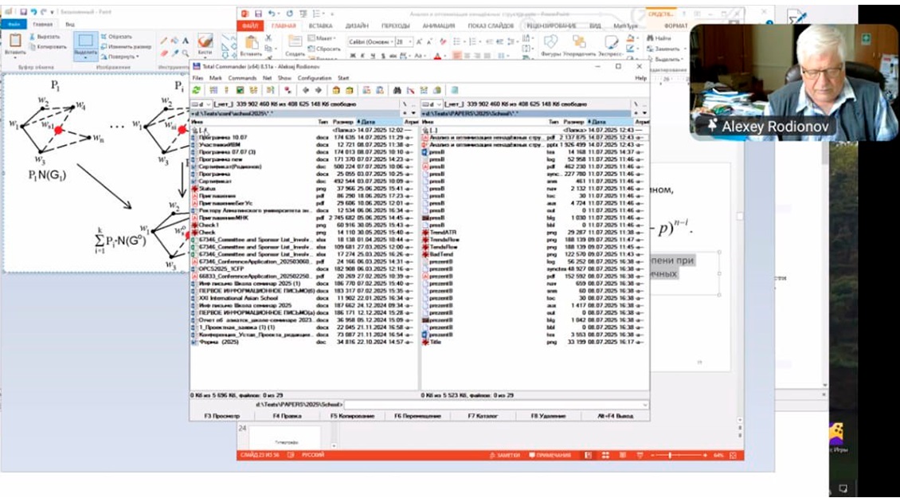Click the Pack files icon in Total Commander
Screen dimensions: 900x502
[336, 90]
